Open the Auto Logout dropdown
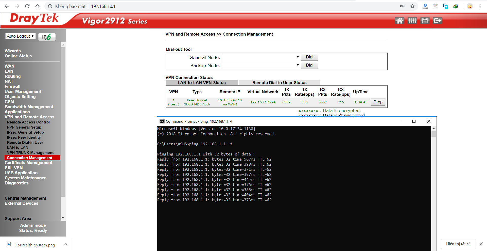Screen dimensions: 487x251 point(20,36)
